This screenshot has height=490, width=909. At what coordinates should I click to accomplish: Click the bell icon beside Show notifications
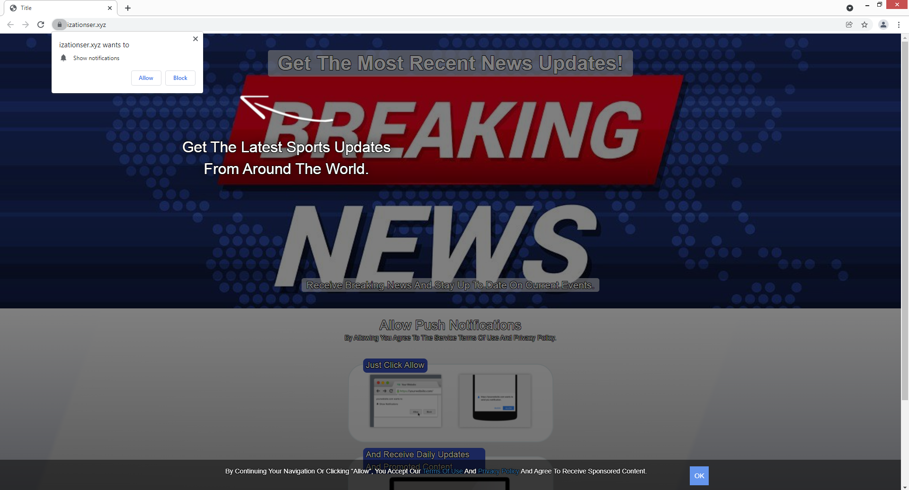pyautogui.click(x=63, y=58)
